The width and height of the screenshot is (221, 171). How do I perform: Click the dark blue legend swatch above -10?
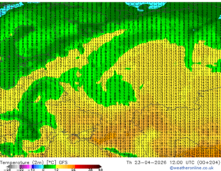33,166
